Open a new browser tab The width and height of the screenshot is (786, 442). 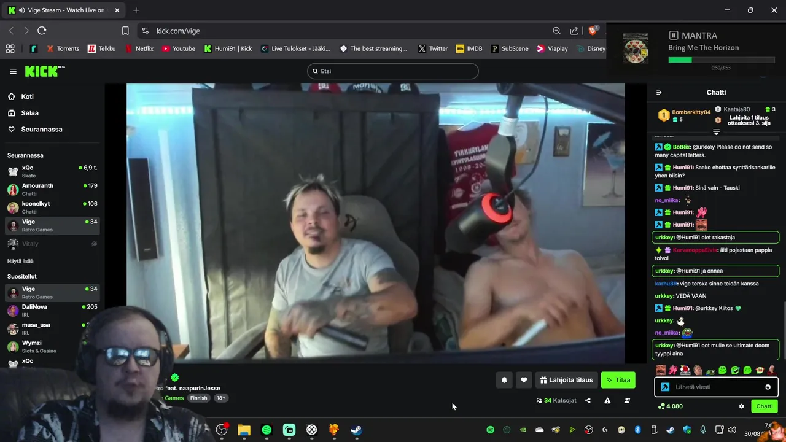136,10
